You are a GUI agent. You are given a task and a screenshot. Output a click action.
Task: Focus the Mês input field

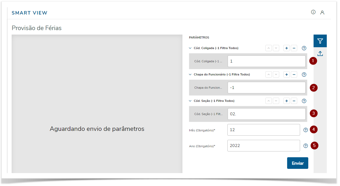point(264,130)
